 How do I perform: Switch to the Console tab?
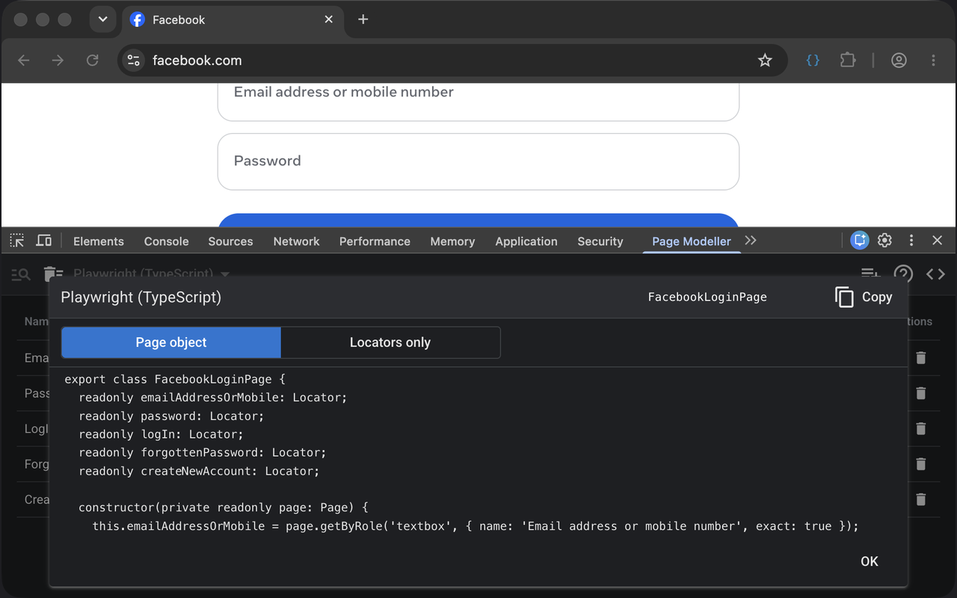pos(166,241)
